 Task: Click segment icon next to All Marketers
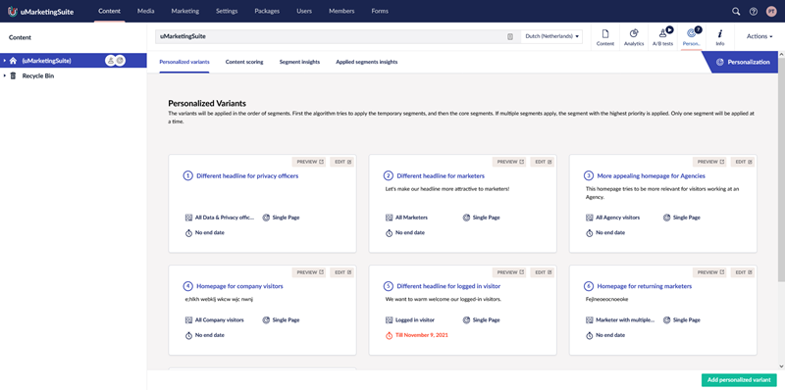pyautogui.click(x=389, y=218)
